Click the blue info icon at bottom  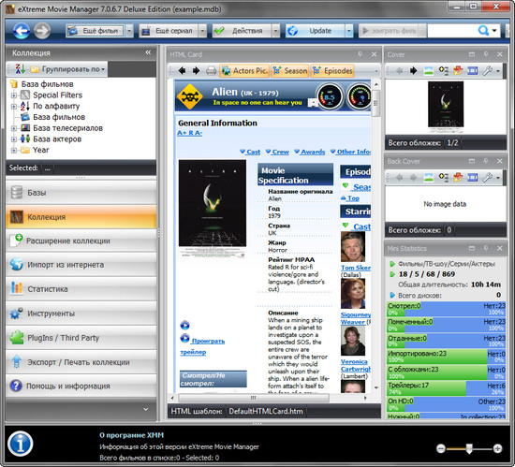click(x=21, y=444)
